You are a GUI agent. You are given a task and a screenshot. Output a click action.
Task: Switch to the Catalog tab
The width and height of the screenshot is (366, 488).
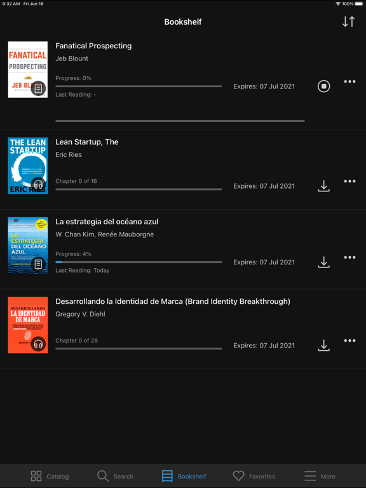tap(50, 476)
